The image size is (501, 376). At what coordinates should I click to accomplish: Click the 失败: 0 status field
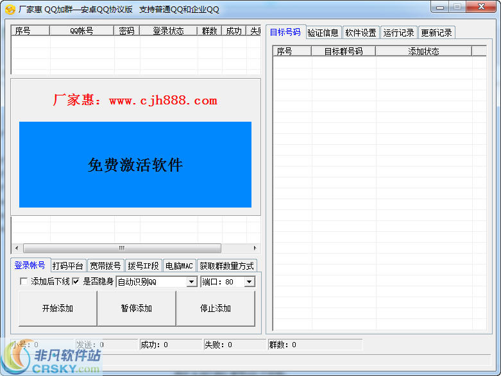[235, 345]
